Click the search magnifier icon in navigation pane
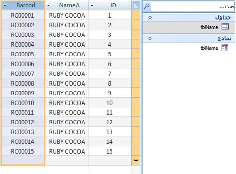This screenshot has width=236, height=174. coord(147,6)
